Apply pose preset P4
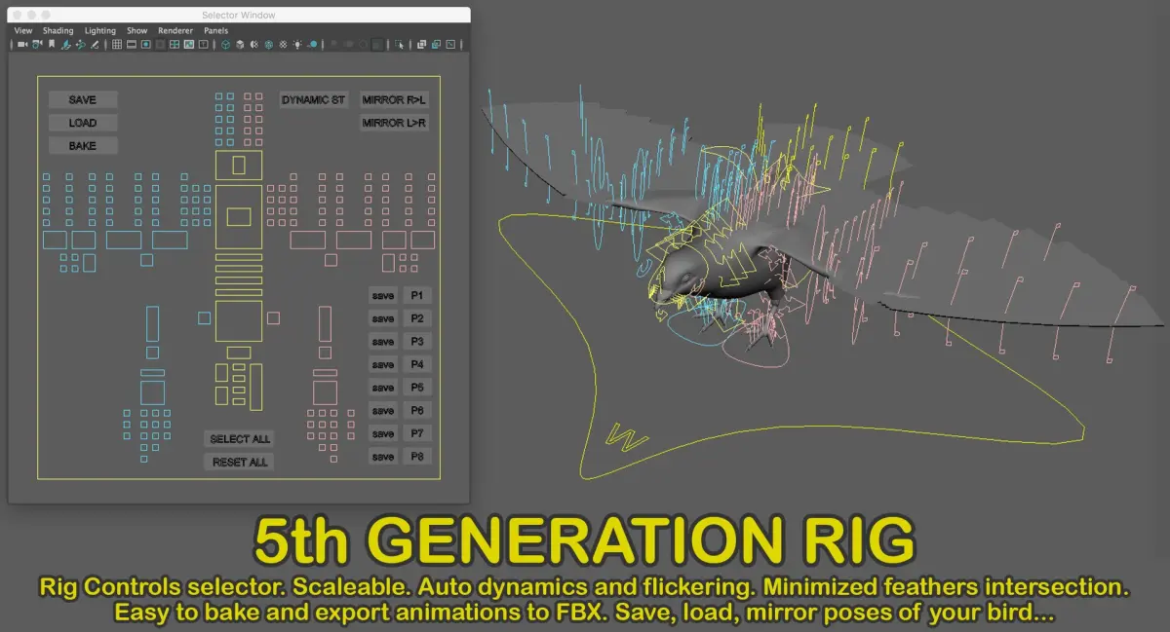1170x632 pixels. pos(417,364)
